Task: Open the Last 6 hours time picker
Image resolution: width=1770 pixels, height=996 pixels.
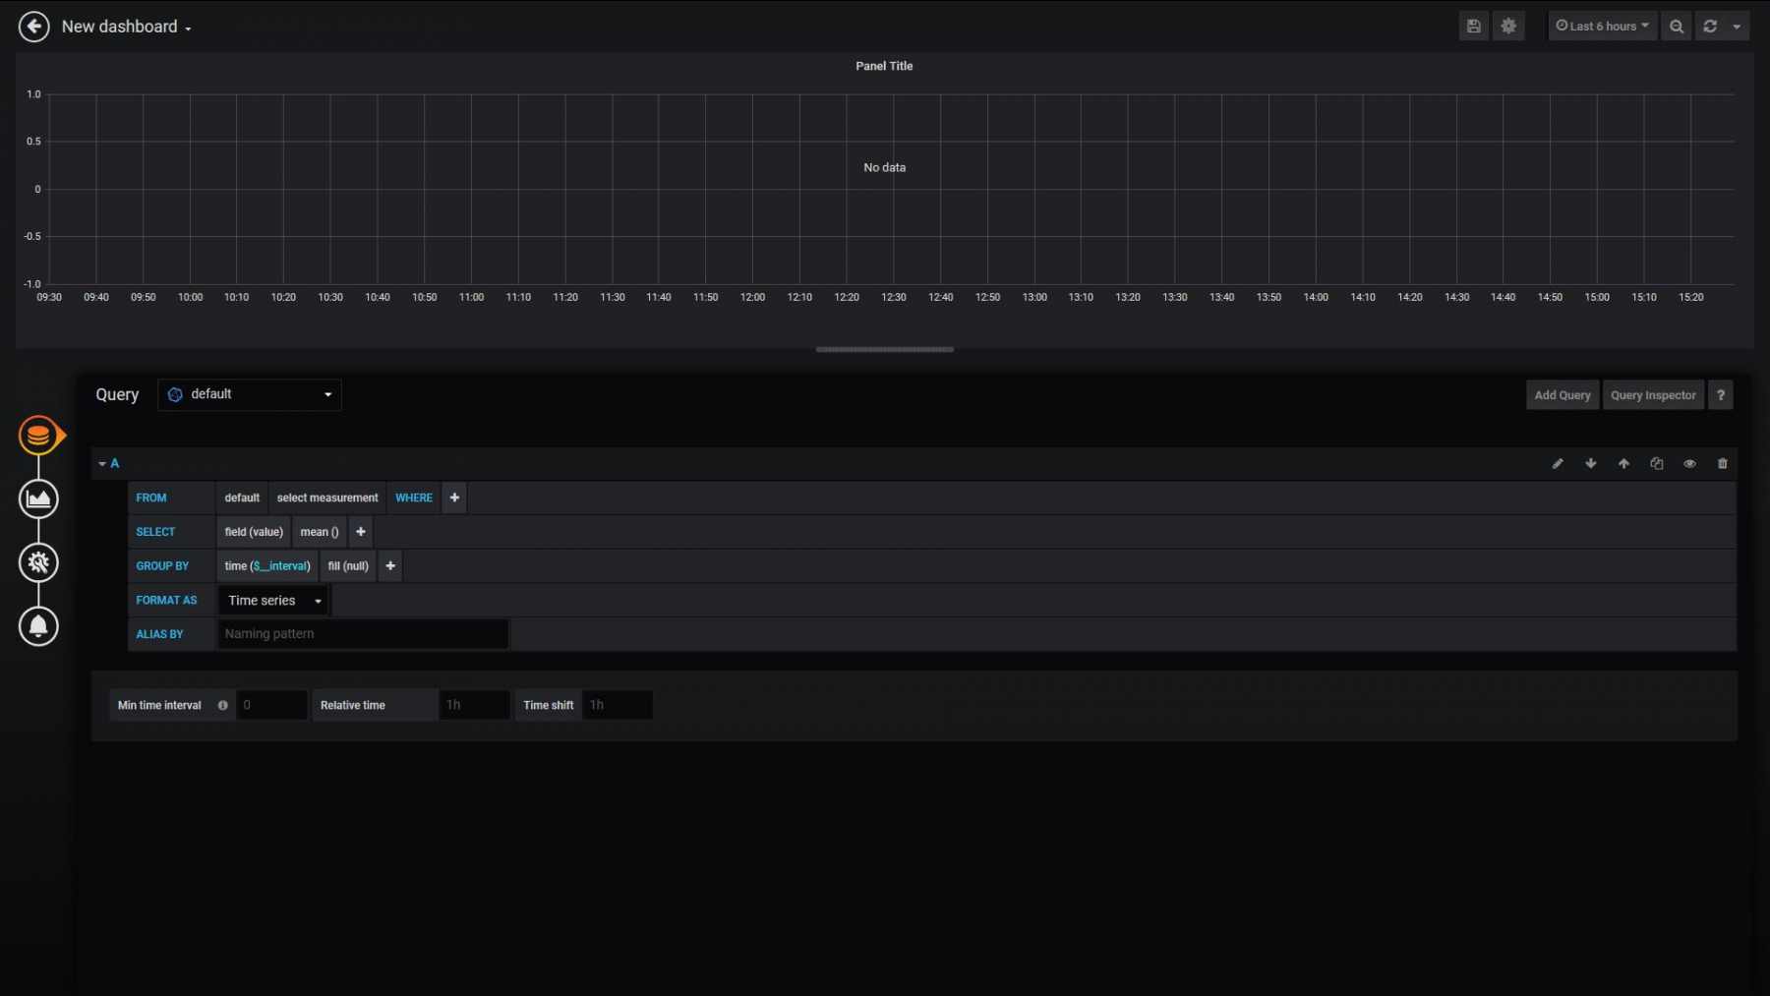Action: (x=1602, y=27)
